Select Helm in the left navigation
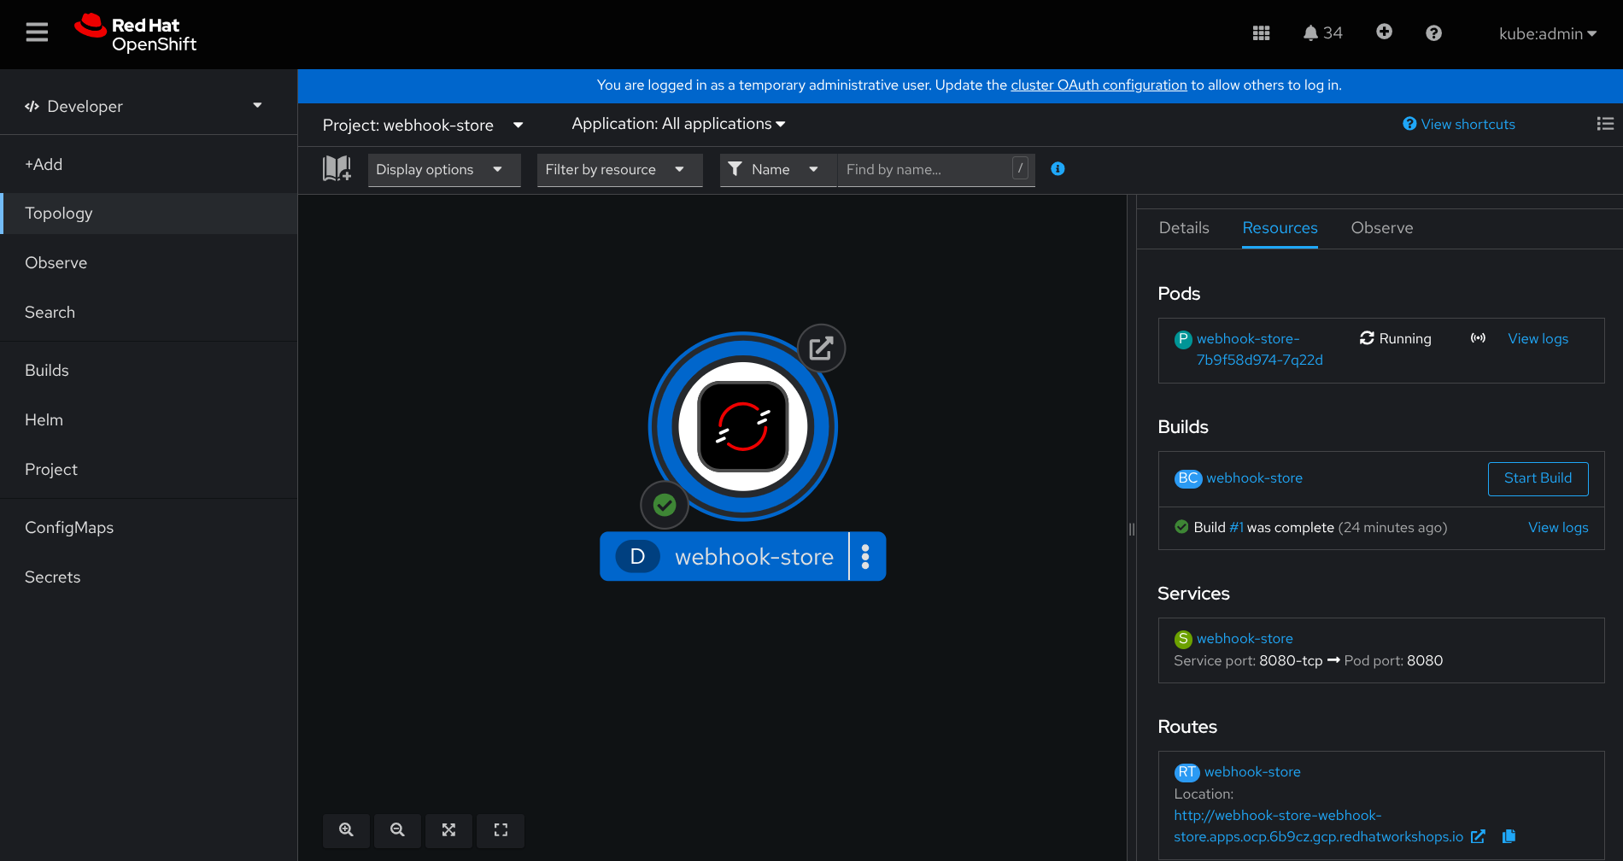The image size is (1623, 861). tap(44, 419)
